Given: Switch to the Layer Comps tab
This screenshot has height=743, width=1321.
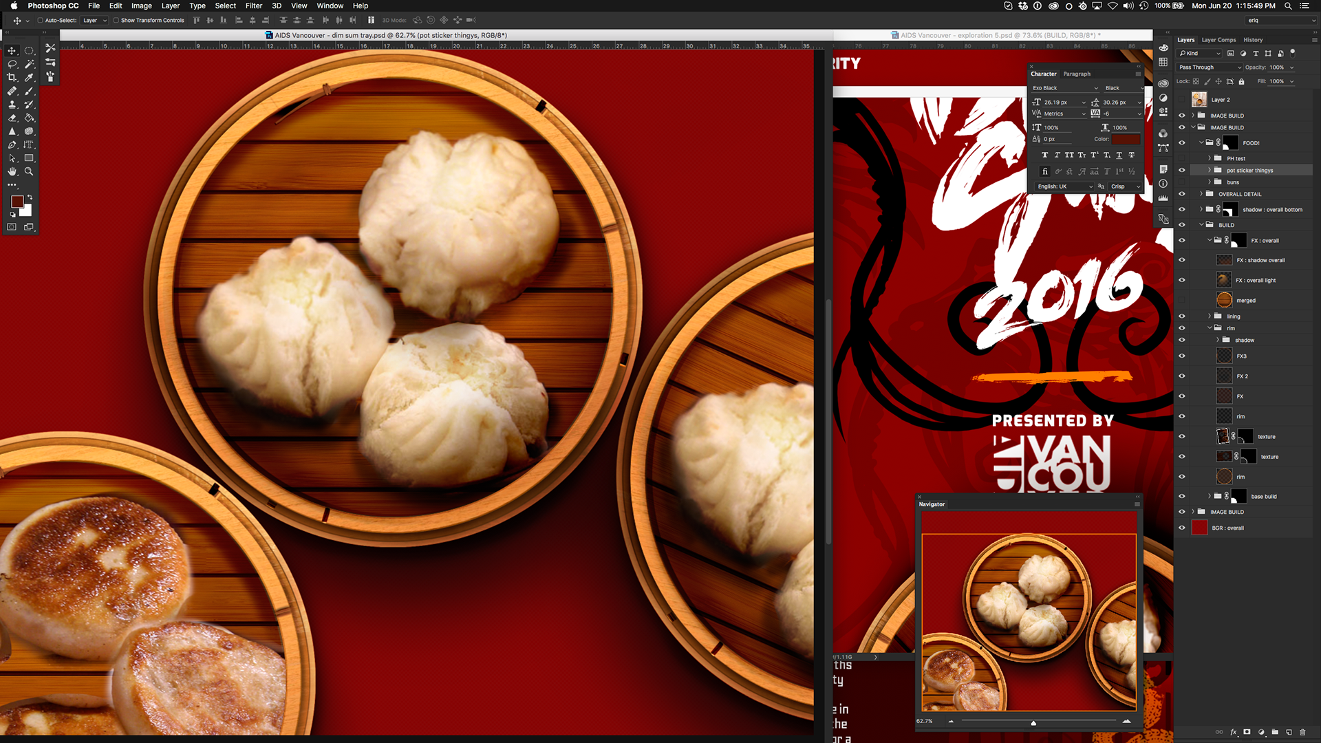Looking at the screenshot, I should [x=1218, y=40].
